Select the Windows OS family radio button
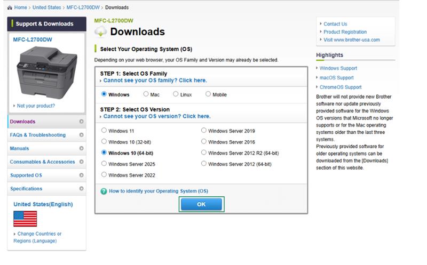Viewport: 427px width, 265px height. pos(104,94)
